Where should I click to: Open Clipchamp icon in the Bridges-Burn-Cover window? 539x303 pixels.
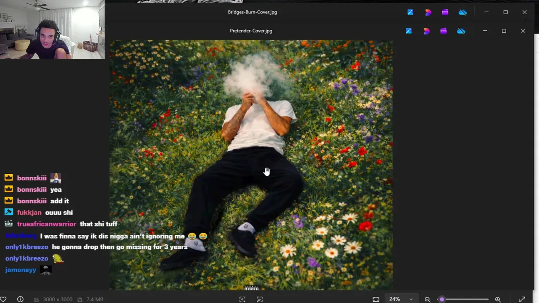pos(445,12)
